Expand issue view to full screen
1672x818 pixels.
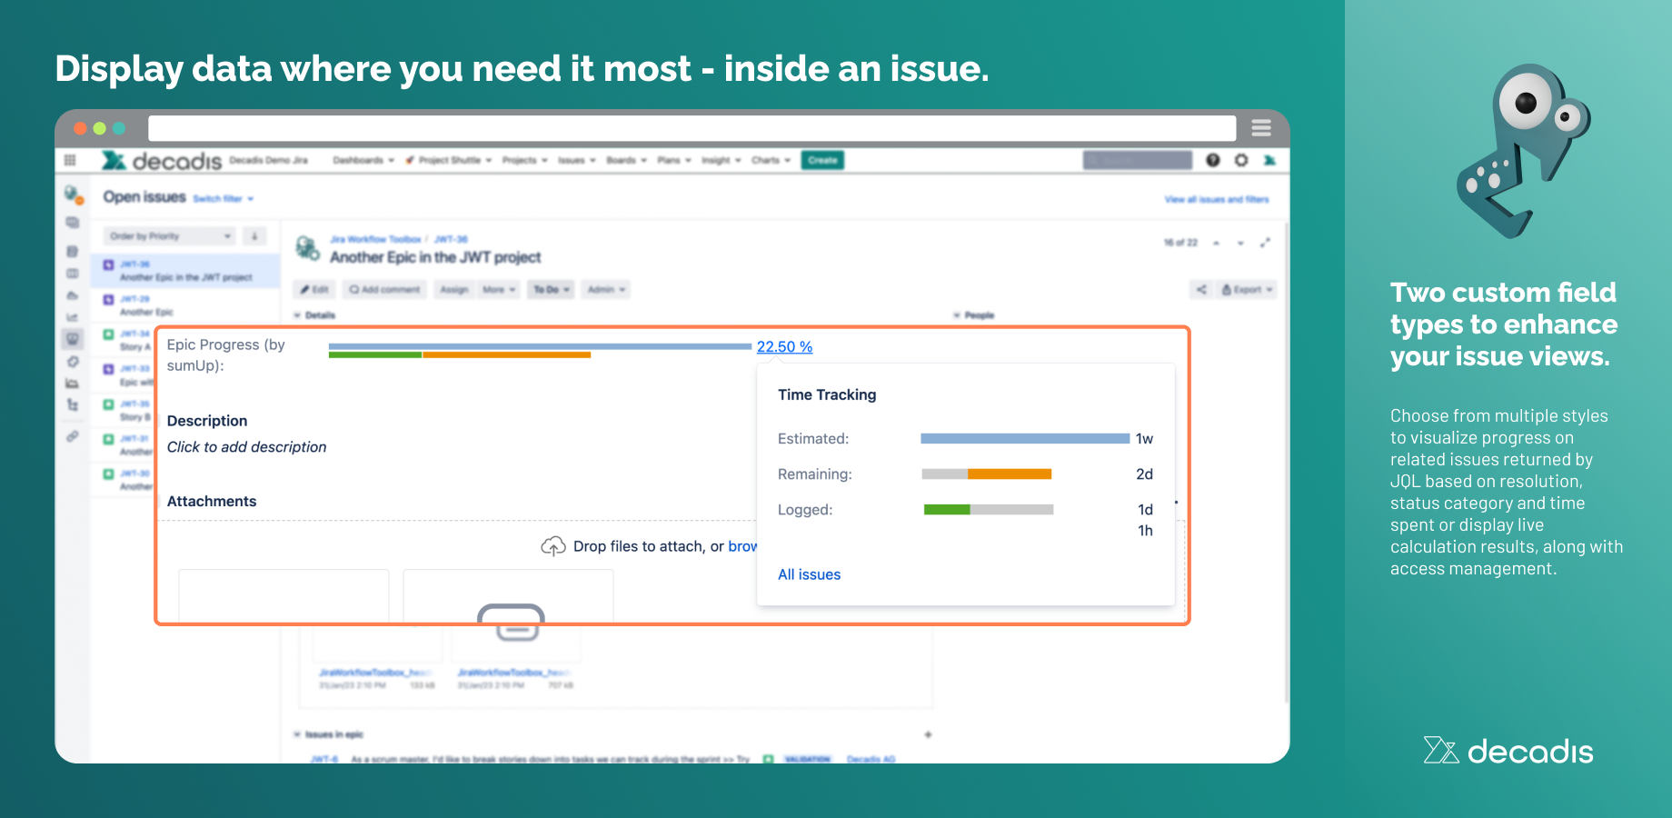pyautogui.click(x=1265, y=243)
